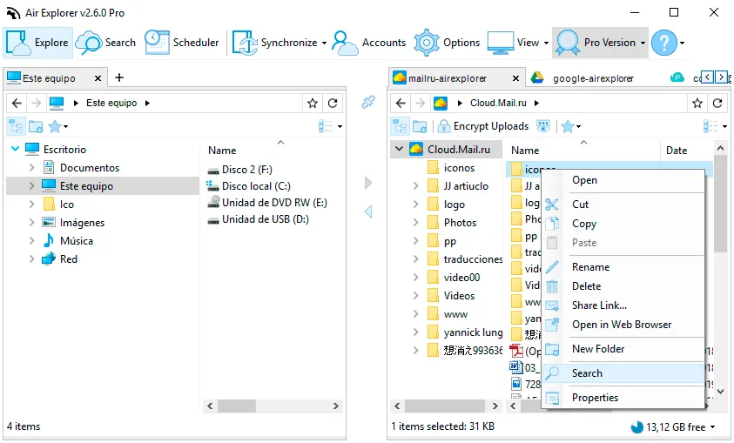Expand the Documentos tree node
734x443 pixels.
click(32, 167)
